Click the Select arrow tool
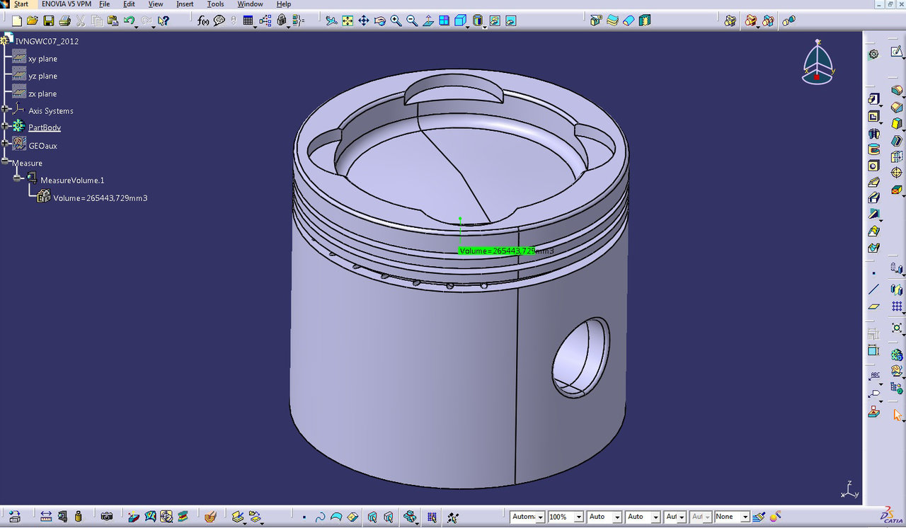This screenshot has width=906, height=528. (x=898, y=415)
